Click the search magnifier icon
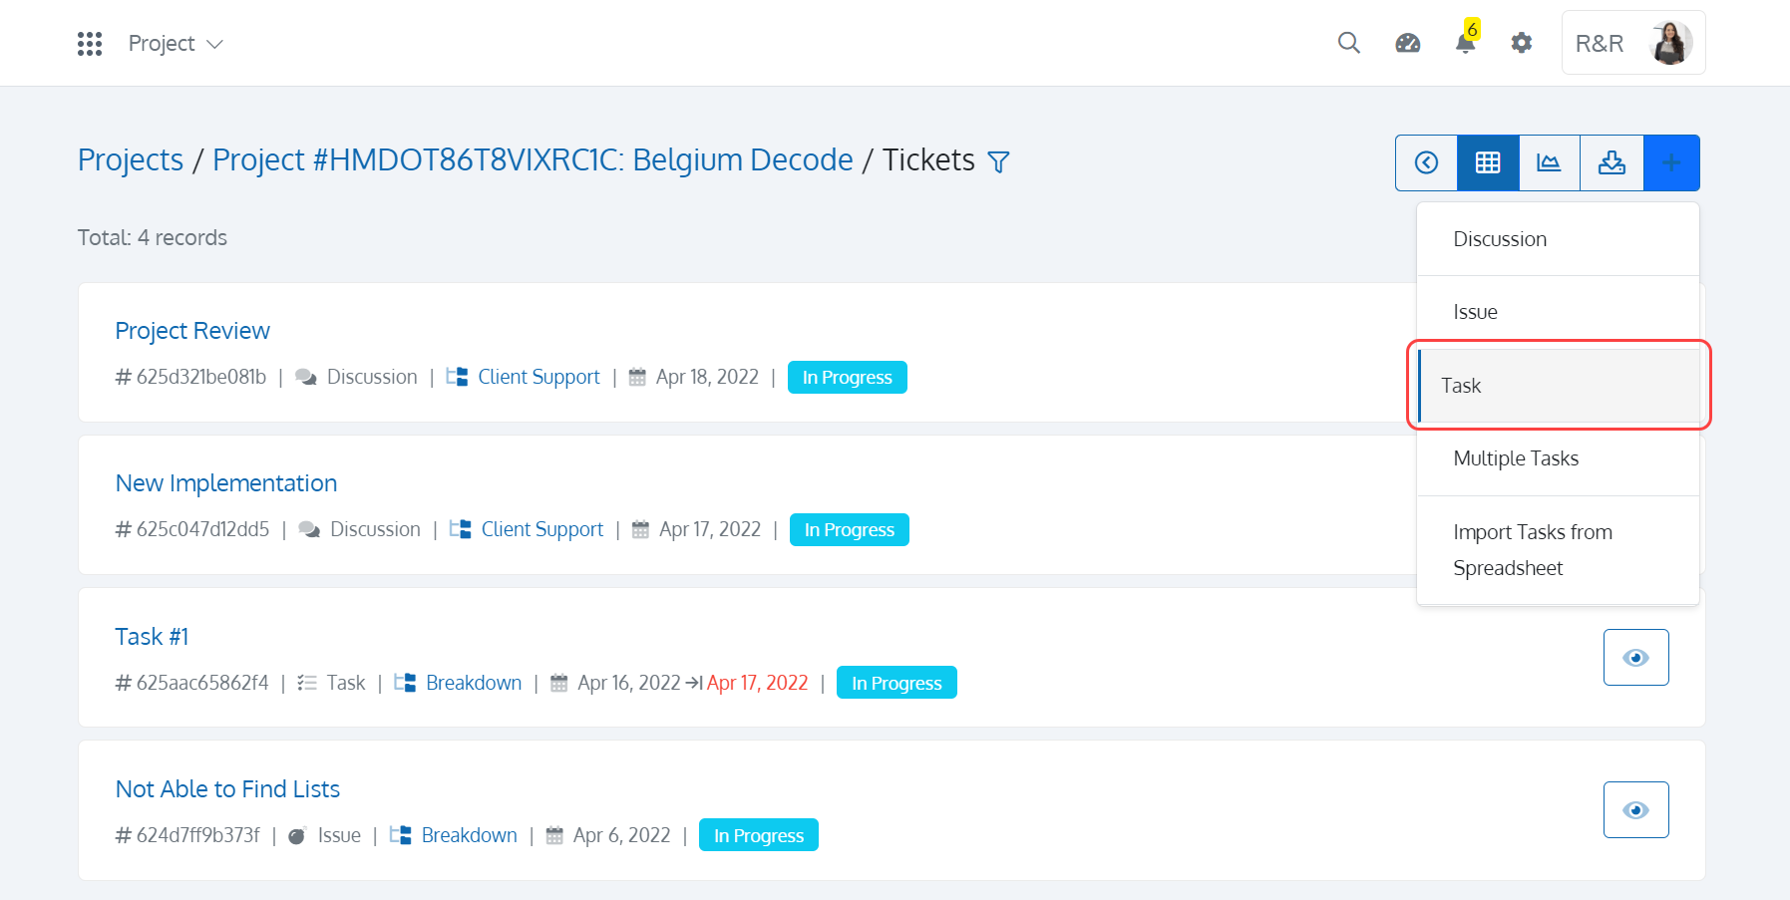 [x=1348, y=43]
